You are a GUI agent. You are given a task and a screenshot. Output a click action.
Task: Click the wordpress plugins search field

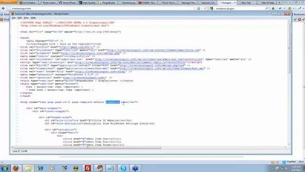(239, 9)
